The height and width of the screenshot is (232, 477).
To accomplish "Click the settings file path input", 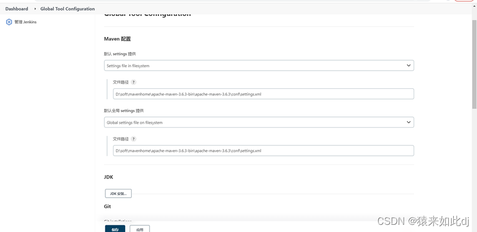I will pyautogui.click(x=264, y=94).
